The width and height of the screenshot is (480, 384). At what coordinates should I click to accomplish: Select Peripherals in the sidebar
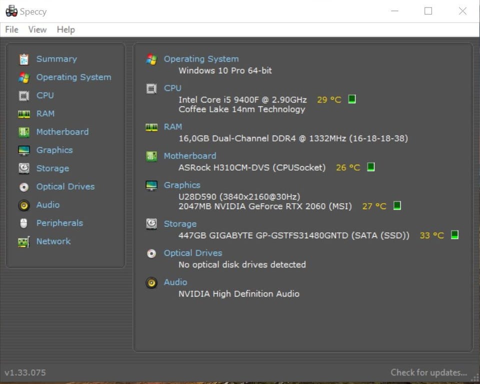pos(59,223)
